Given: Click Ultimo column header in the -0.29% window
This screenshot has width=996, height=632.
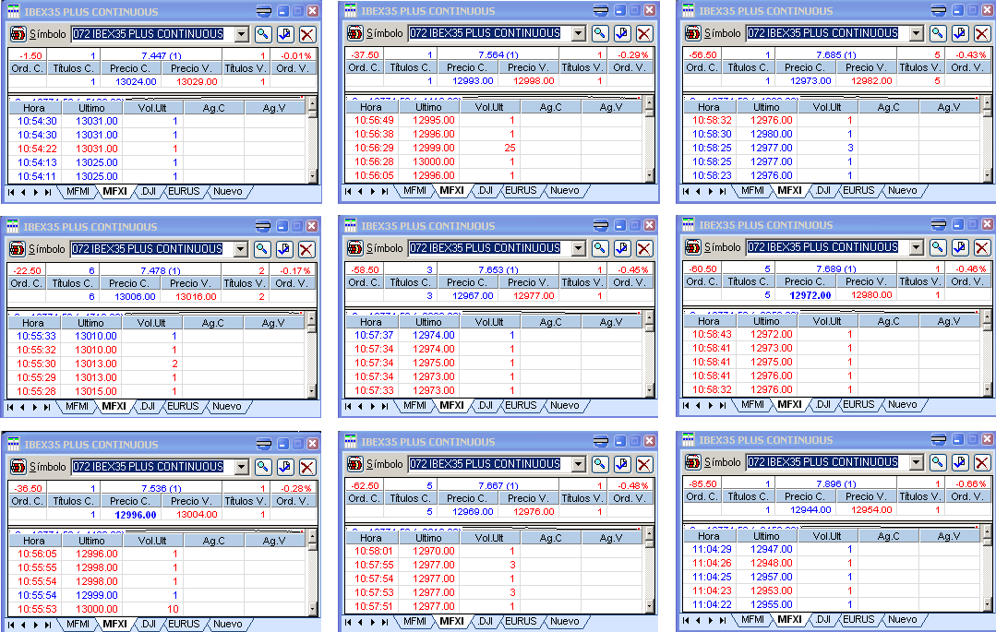Looking at the screenshot, I should point(428,107).
